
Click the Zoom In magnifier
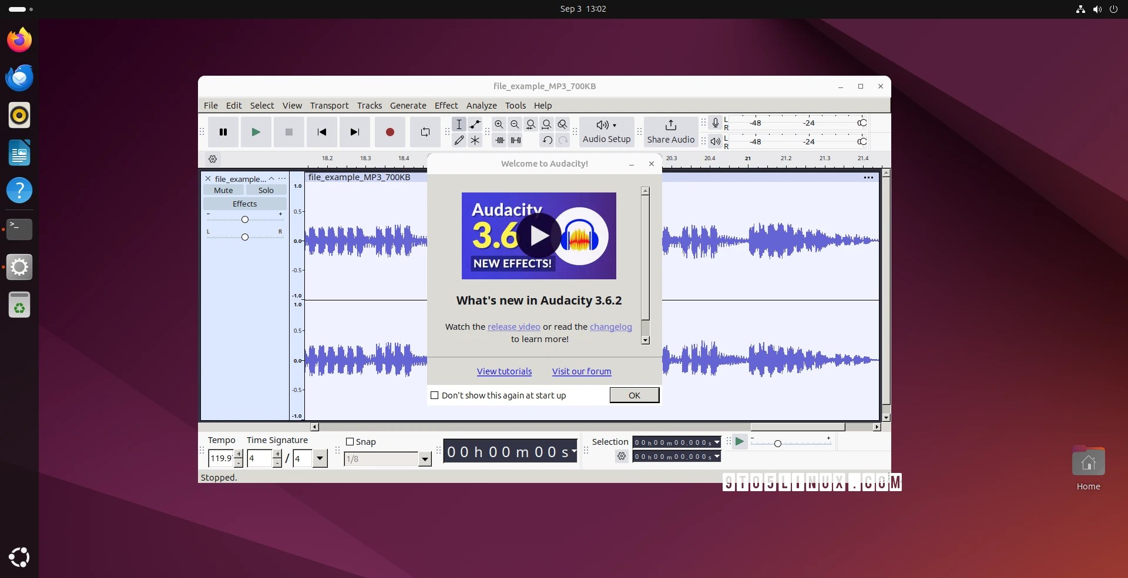coord(499,124)
